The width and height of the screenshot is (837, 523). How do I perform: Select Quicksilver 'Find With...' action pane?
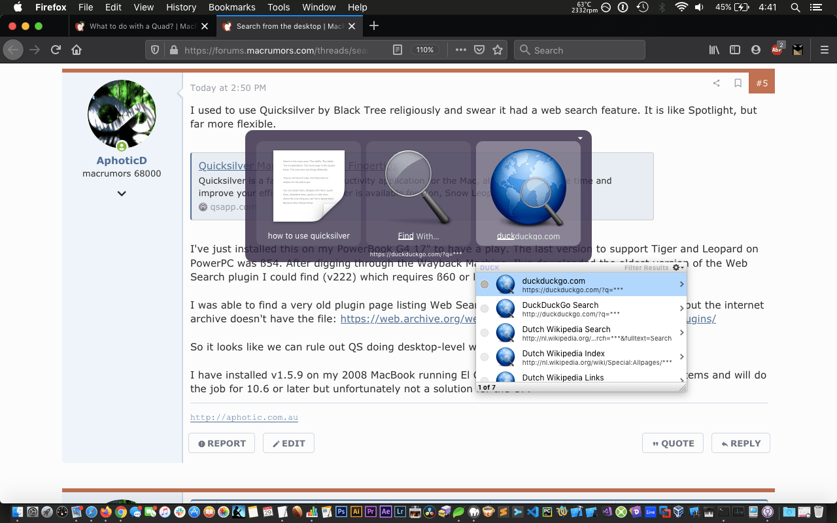418,194
